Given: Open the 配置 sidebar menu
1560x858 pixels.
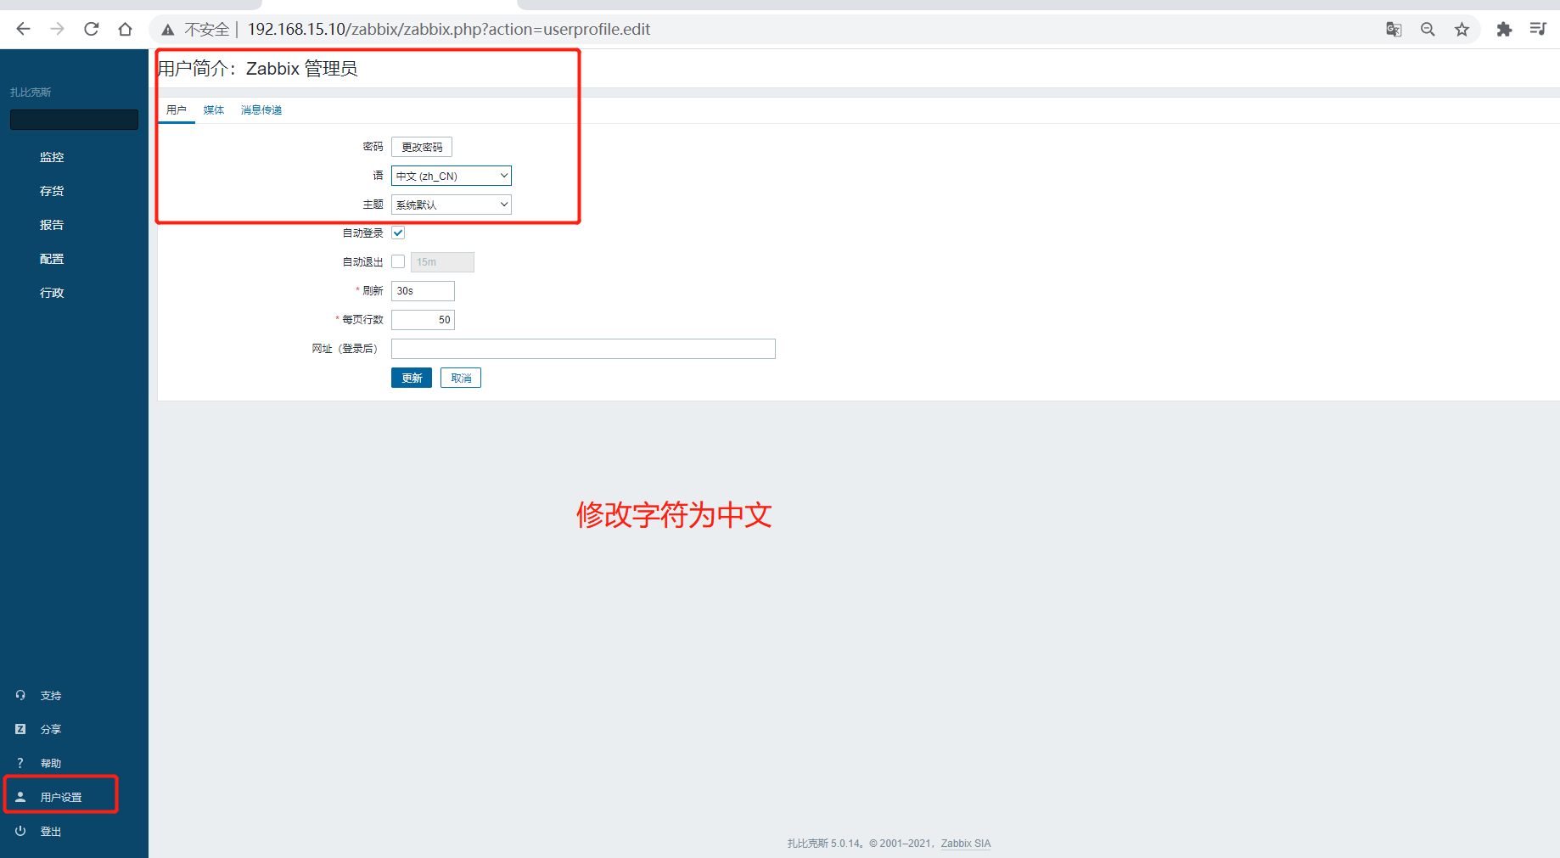Looking at the screenshot, I should 52,259.
